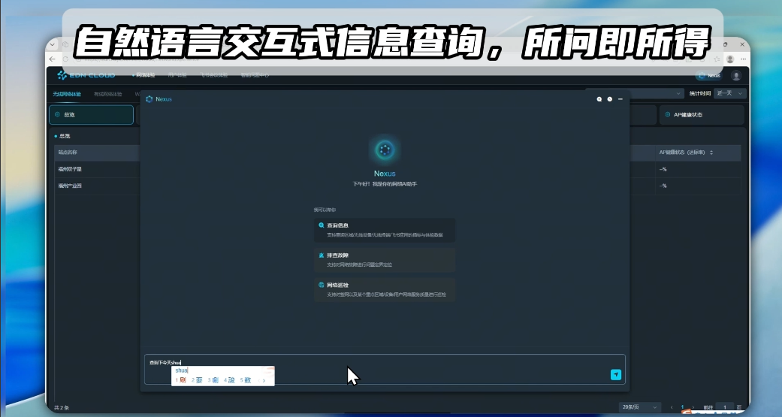This screenshot has width=782, height=417.
Task: Open the 智能问题中心 top menu
Action: point(255,75)
